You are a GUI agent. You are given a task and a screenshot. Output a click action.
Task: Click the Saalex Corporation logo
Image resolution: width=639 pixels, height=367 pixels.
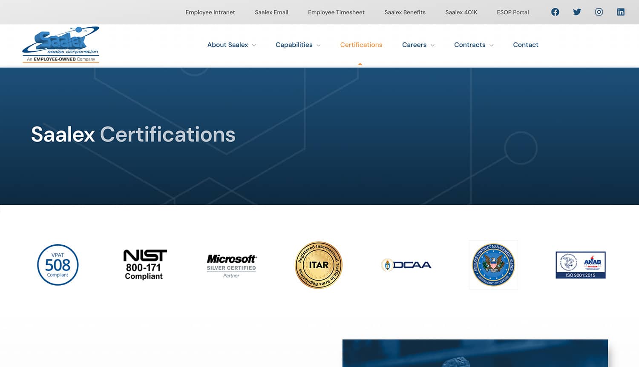click(x=61, y=45)
